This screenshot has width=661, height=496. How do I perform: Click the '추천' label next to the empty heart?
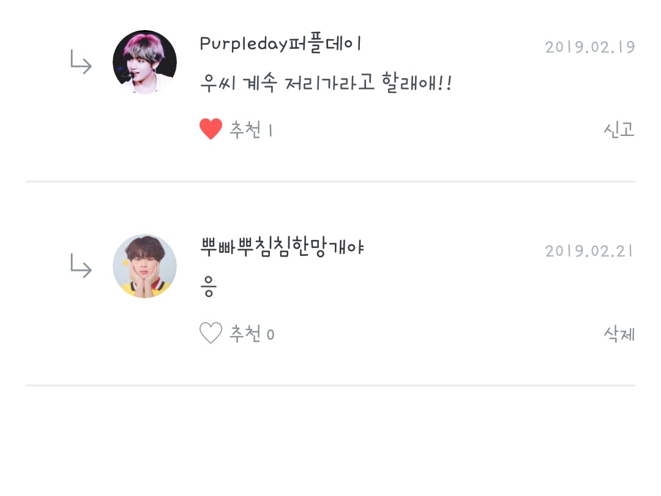click(245, 334)
